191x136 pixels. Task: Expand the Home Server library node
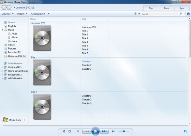tap(2, 71)
